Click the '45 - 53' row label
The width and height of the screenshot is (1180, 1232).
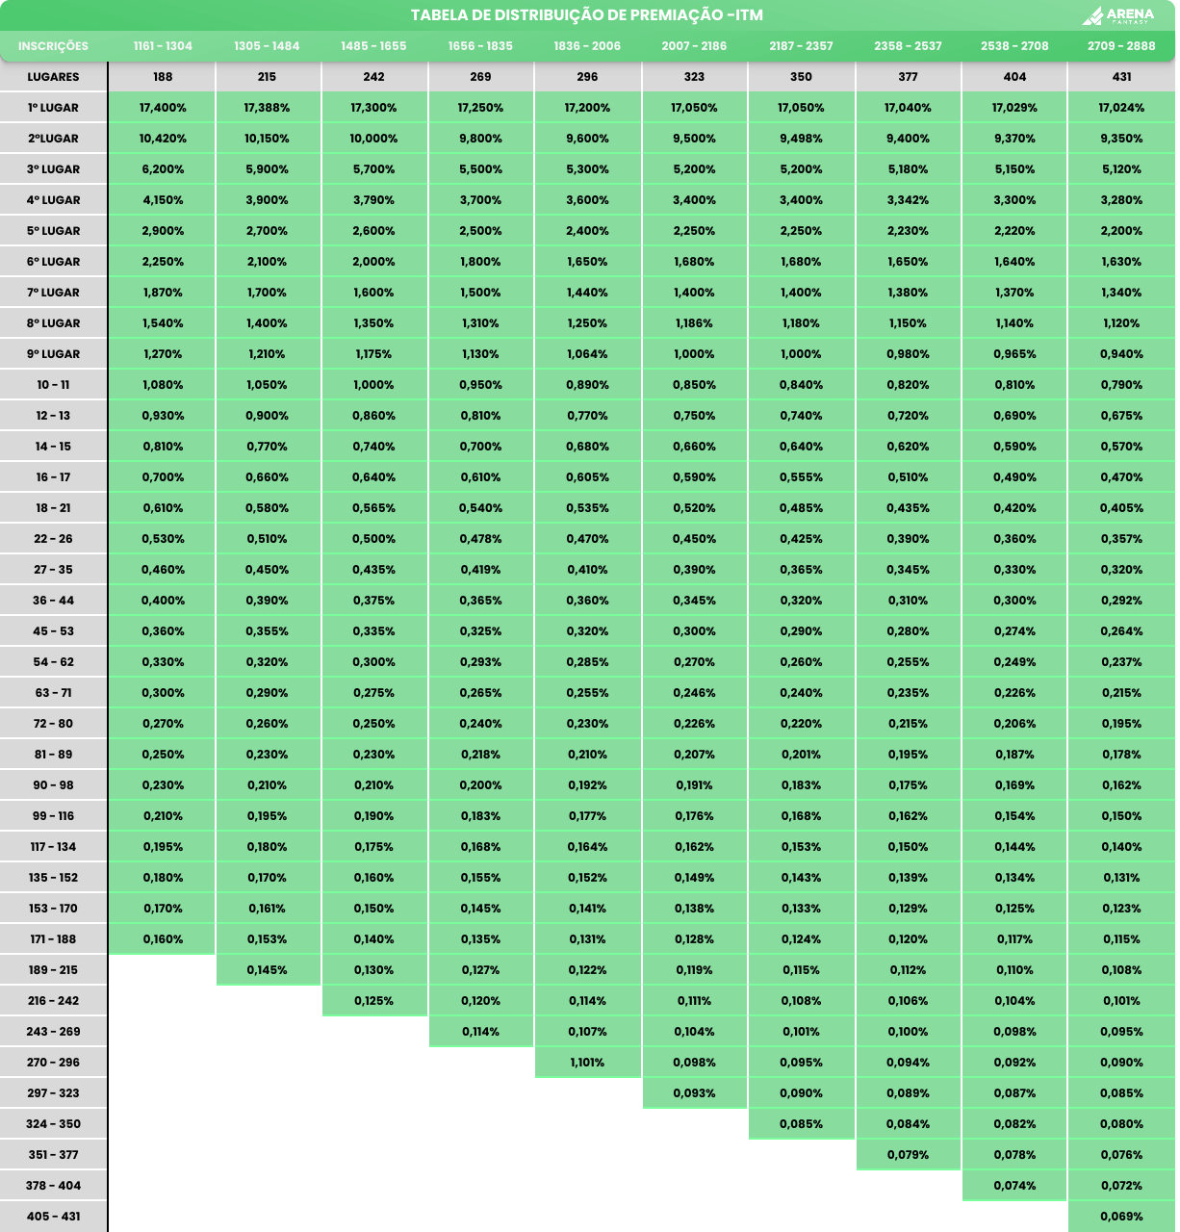coord(53,631)
